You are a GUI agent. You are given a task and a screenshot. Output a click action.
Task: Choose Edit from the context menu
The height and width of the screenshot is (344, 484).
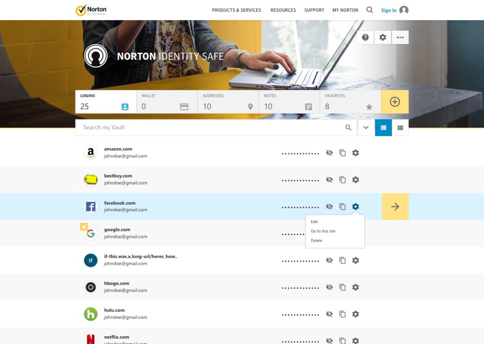click(x=315, y=222)
